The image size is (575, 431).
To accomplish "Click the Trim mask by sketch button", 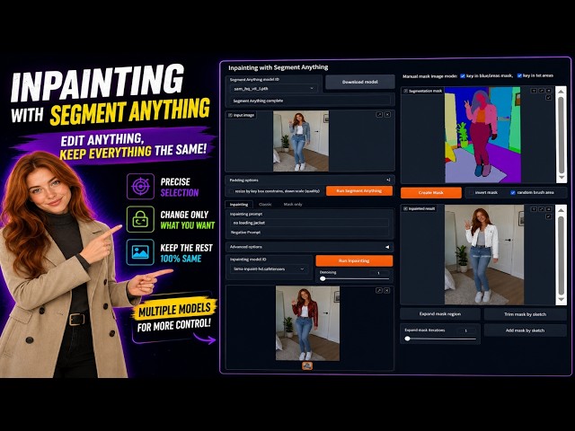I will point(525,314).
